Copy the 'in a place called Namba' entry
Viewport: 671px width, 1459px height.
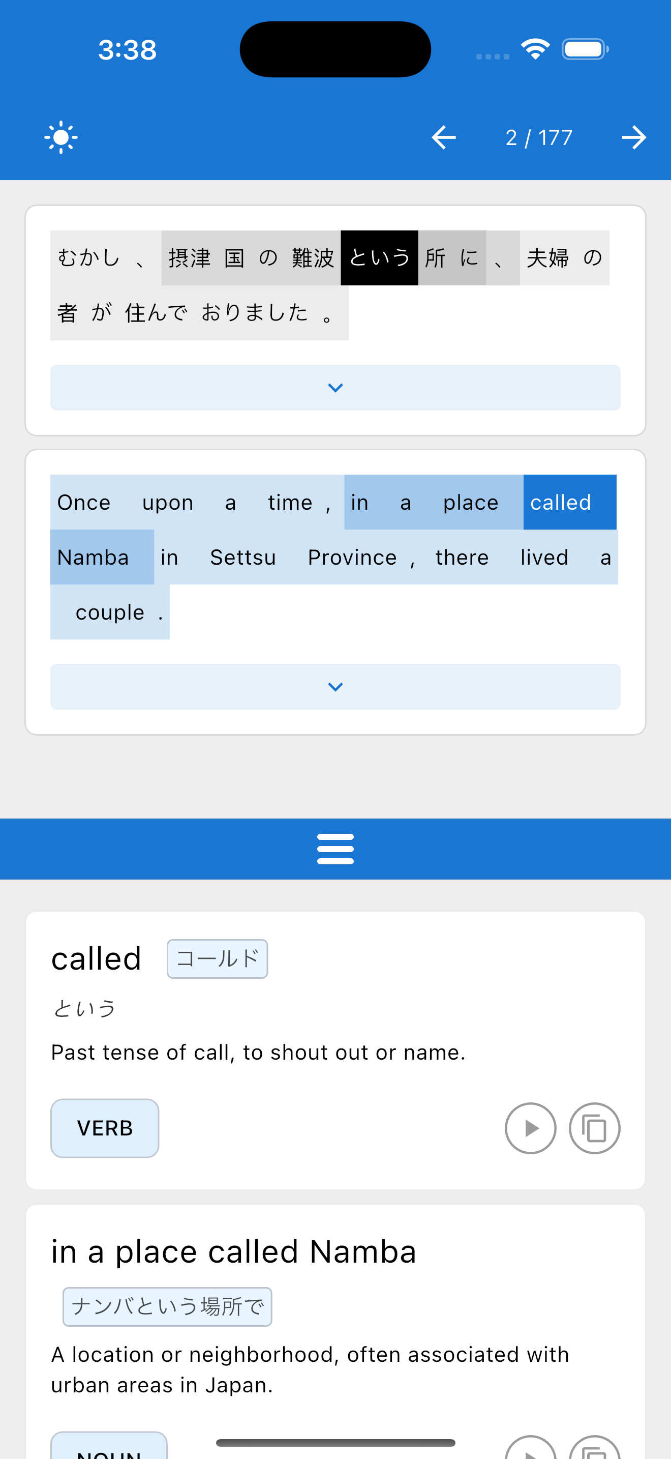594,1451
